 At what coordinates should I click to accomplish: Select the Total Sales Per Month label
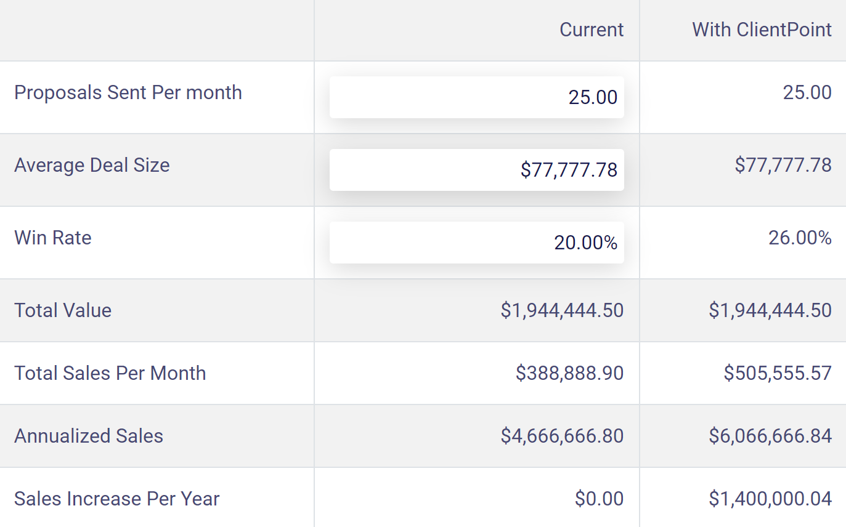click(110, 373)
